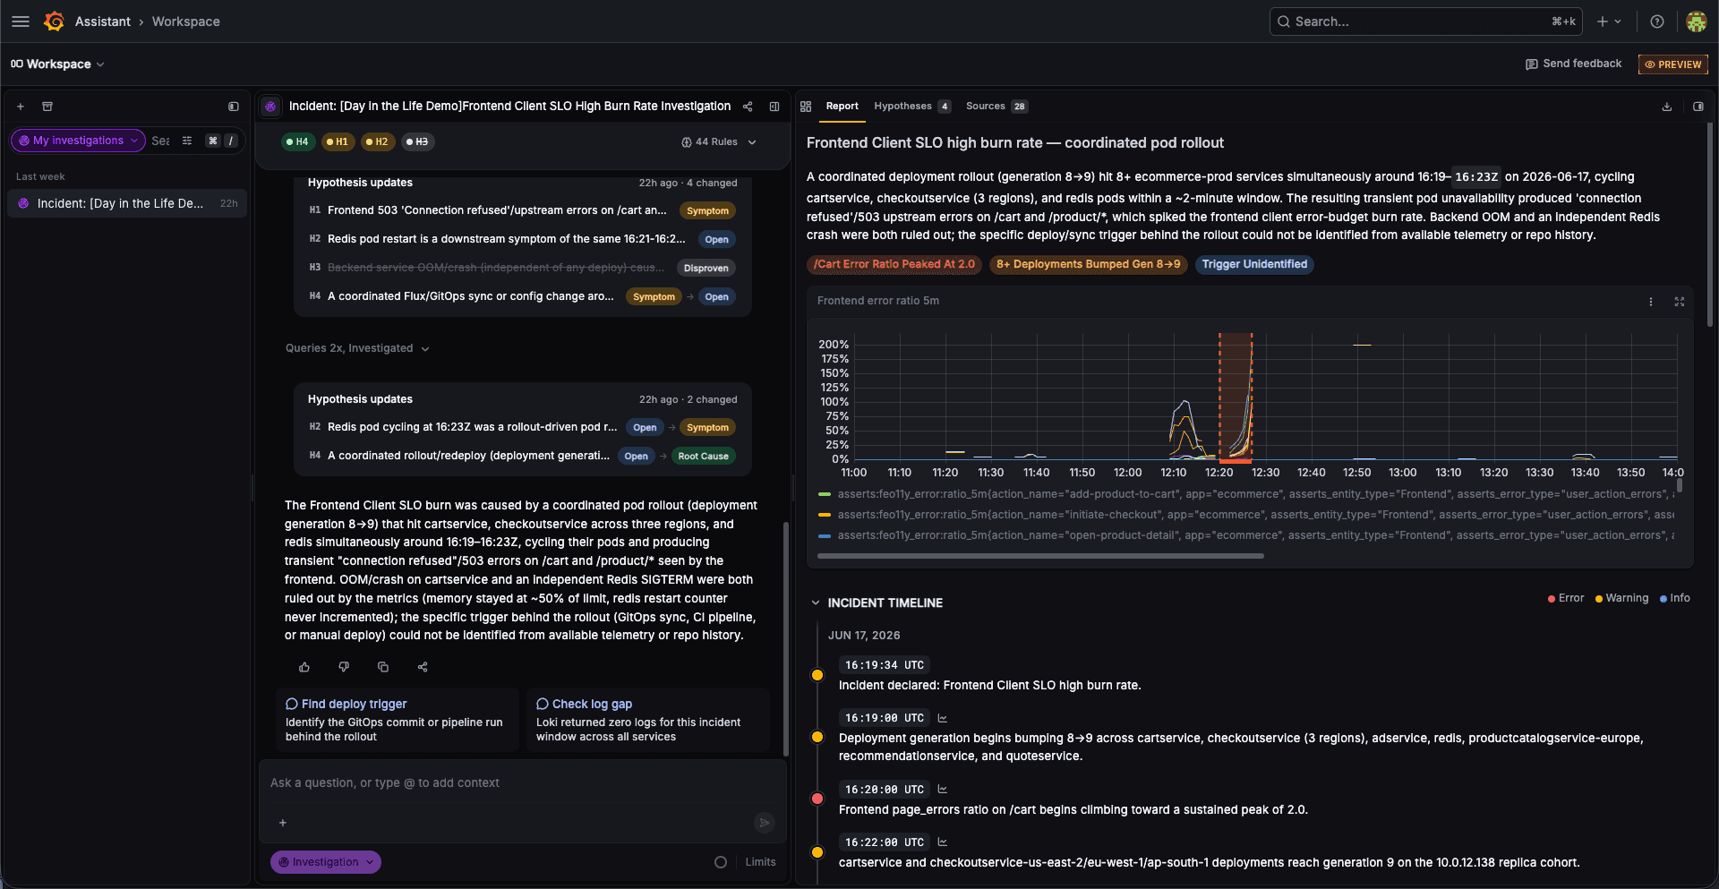Open the help question-mark icon
The height and width of the screenshot is (889, 1719).
[1657, 21]
